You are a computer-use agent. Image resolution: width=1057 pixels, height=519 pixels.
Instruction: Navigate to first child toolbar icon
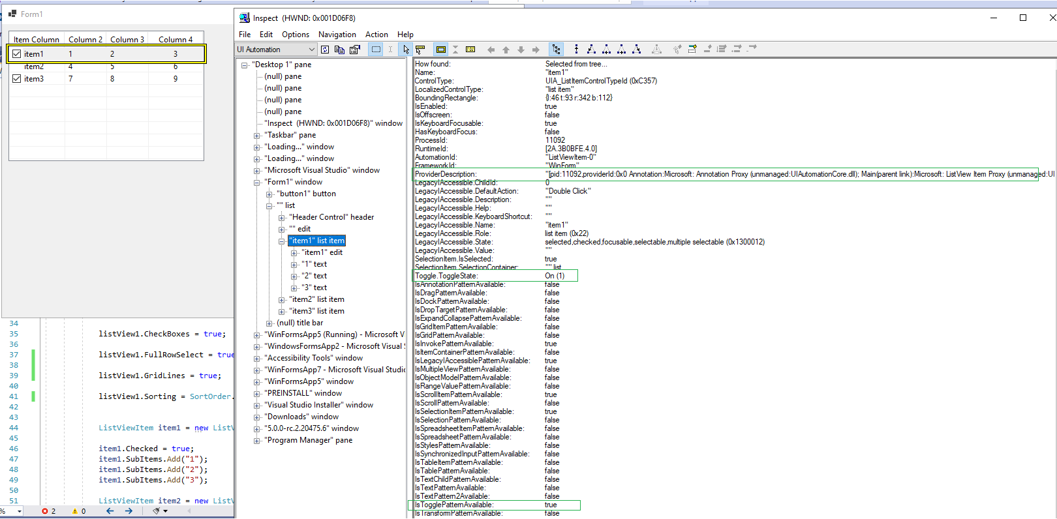[x=591, y=50]
